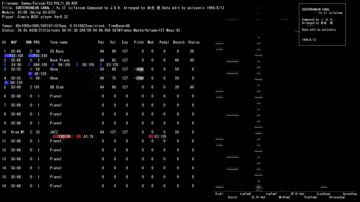Click the 'CL.Hi-Hat' drum label
This screenshot has width=360, height=202.
click(258, 197)
